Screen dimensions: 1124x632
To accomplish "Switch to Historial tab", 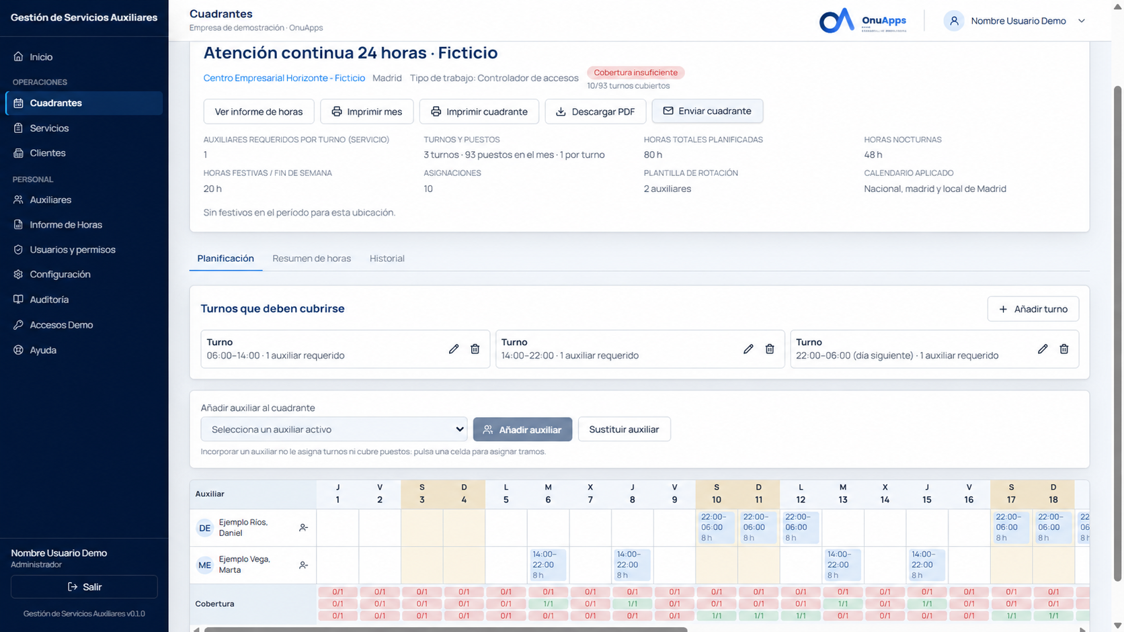I will click(387, 259).
